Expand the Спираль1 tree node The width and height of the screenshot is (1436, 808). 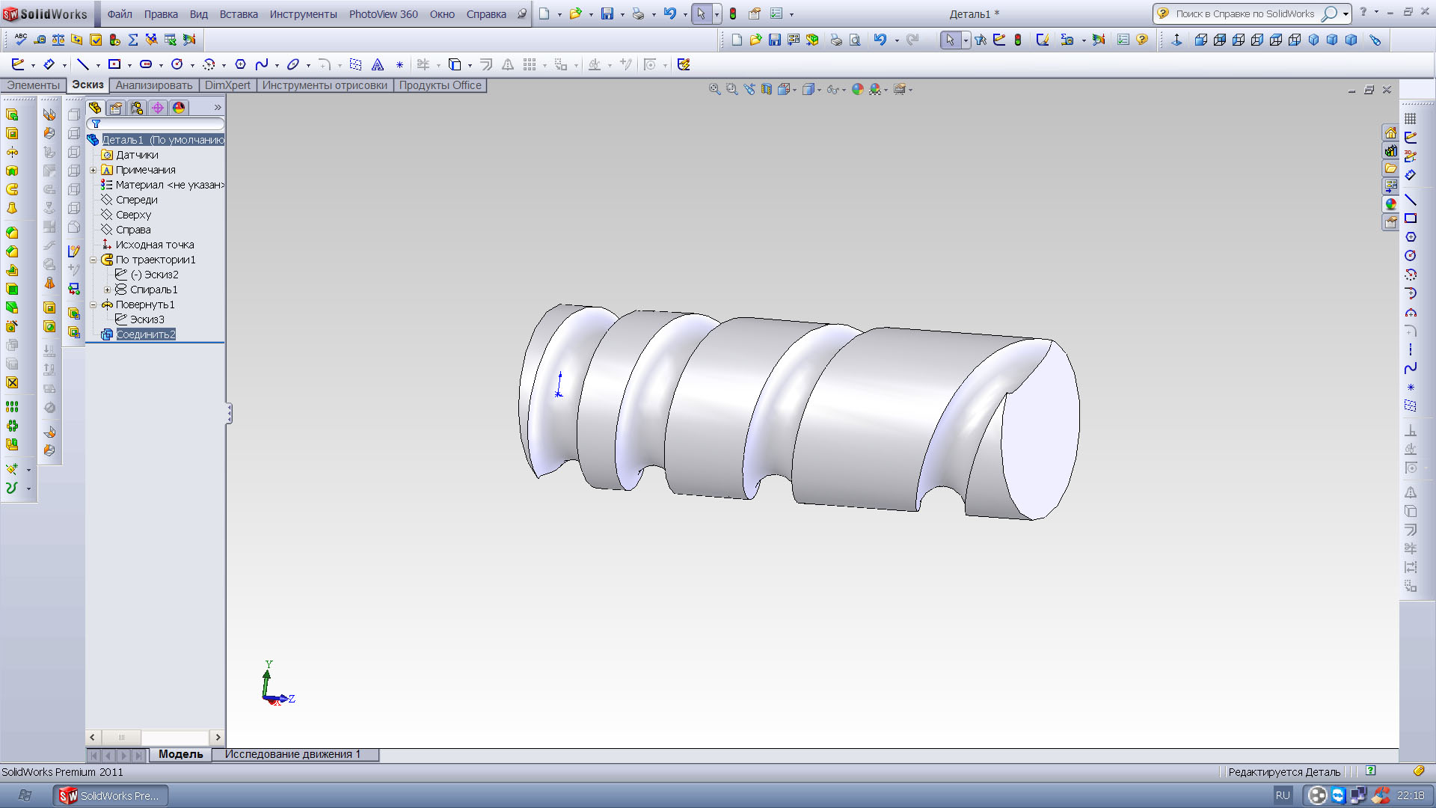[x=107, y=290]
